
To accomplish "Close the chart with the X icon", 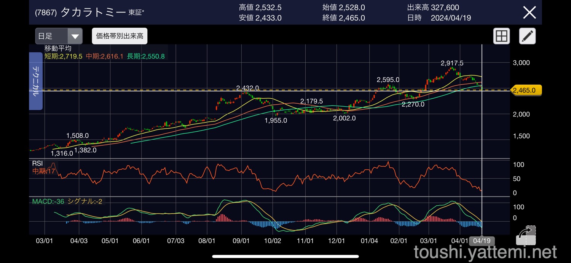I will coord(529,13).
